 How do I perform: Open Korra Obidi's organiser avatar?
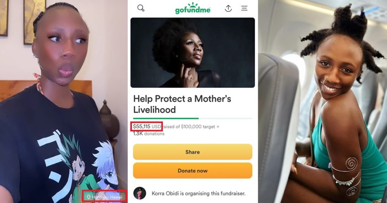coord(139,193)
